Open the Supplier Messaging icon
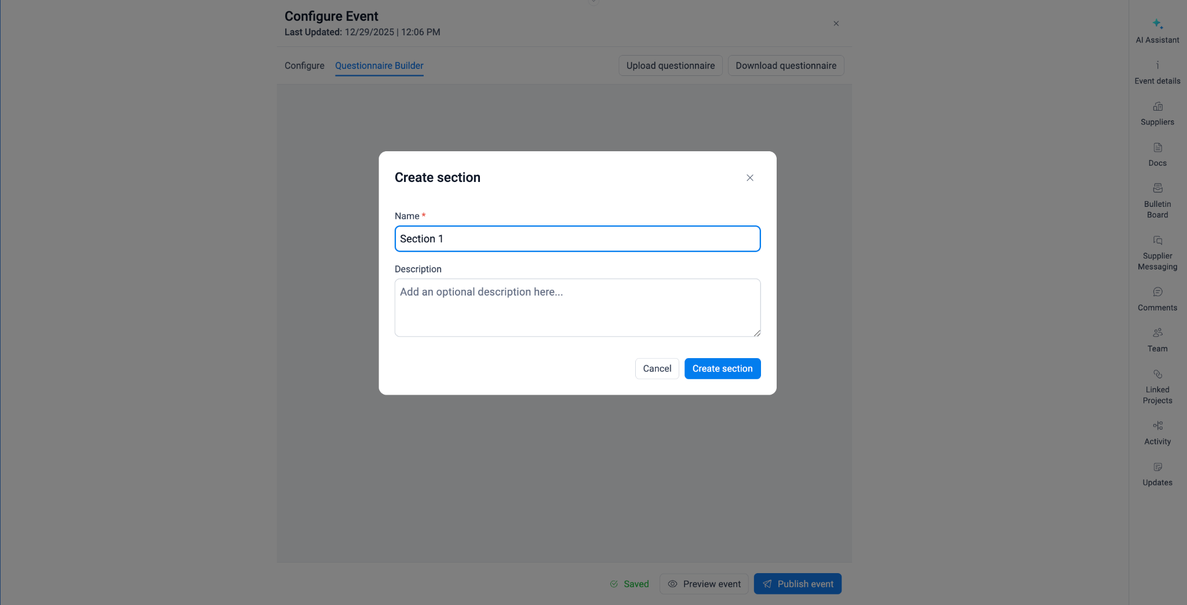Image resolution: width=1187 pixels, height=605 pixels. (x=1157, y=240)
